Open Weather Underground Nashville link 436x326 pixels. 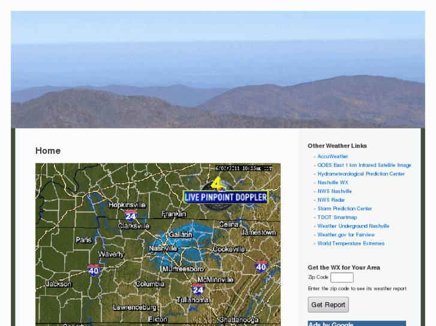353,226
